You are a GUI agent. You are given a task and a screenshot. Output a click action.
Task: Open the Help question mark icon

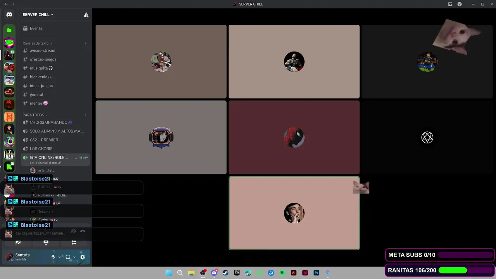pyautogui.click(x=460, y=4)
